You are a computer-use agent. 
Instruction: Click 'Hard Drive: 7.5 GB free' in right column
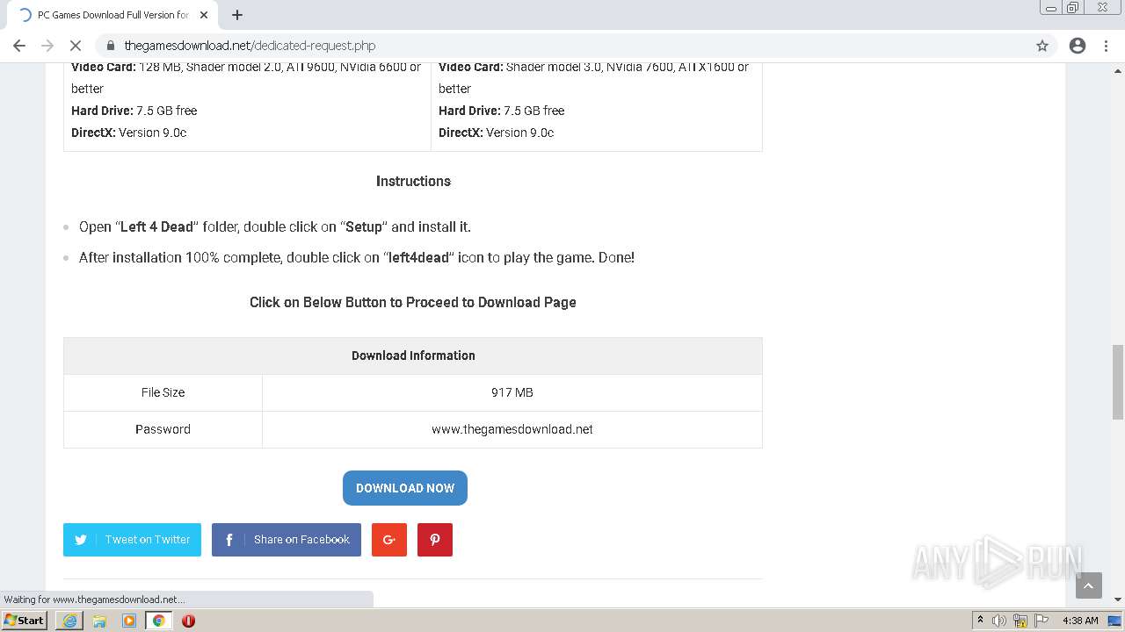(x=501, y=111)
